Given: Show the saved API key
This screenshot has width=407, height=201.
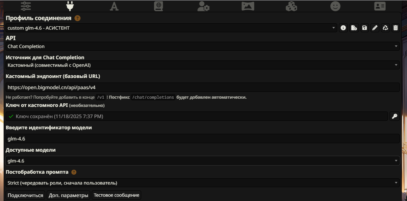Looking at the screenshot, I should click(x=394, y=116).
